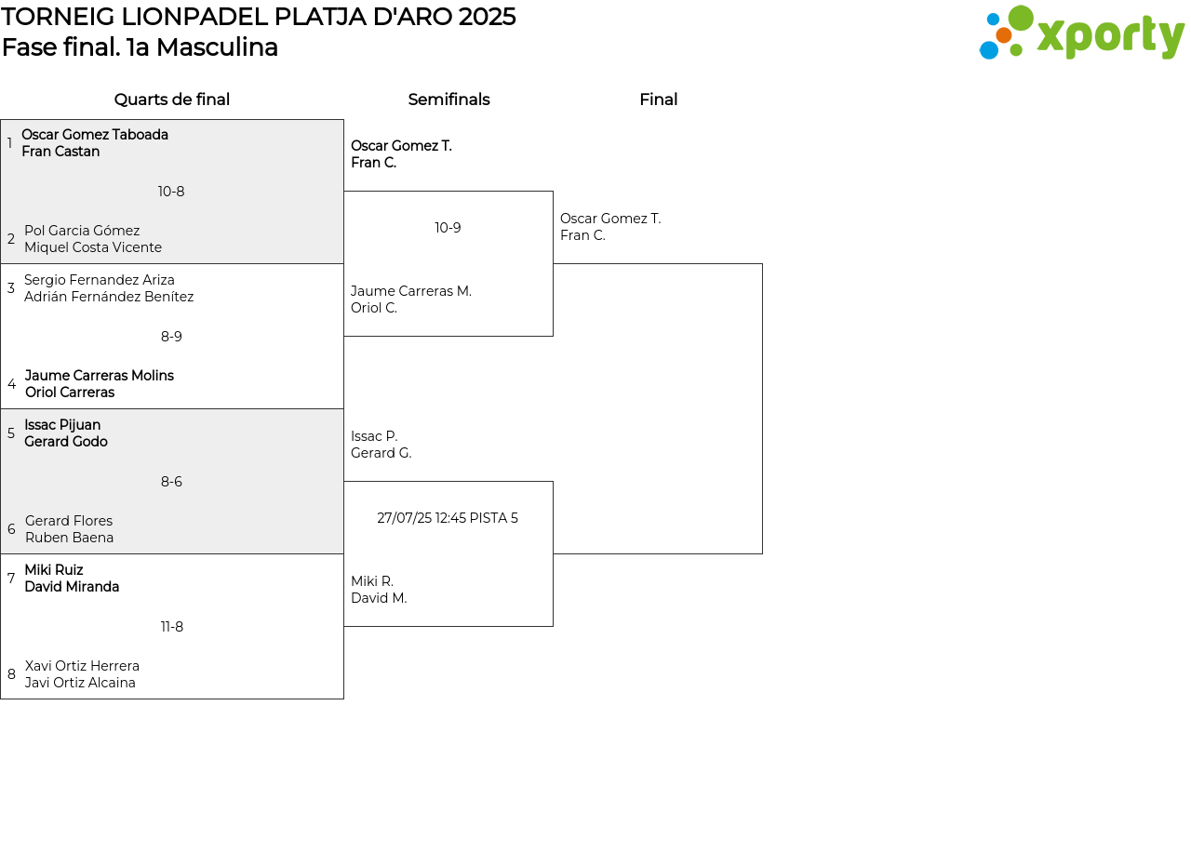1191x852 pixels.
Task: Open Xavi Ortiz Herrera and Javi Ortiz's team
Action: tap(82, 674)
